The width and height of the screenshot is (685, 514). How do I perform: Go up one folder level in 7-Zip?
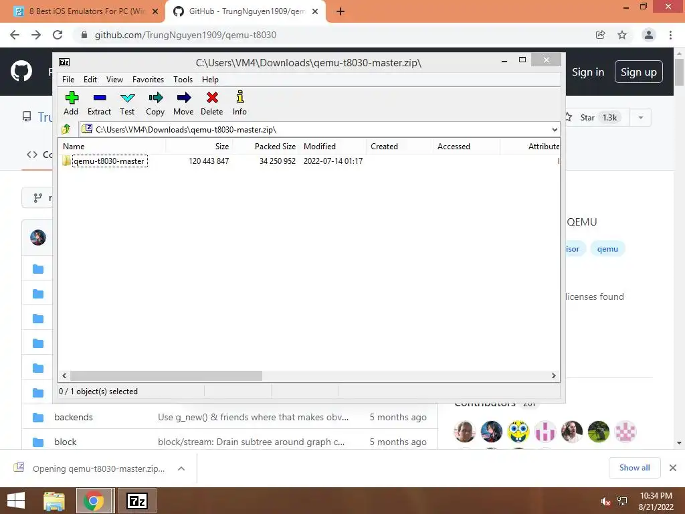coord(66,129)
